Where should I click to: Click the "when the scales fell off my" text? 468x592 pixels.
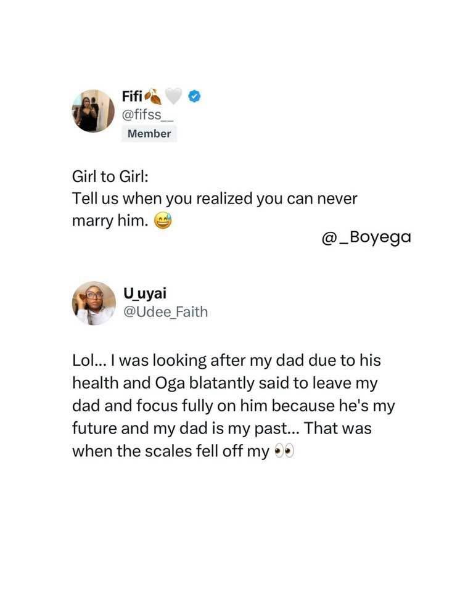[171, 451]
